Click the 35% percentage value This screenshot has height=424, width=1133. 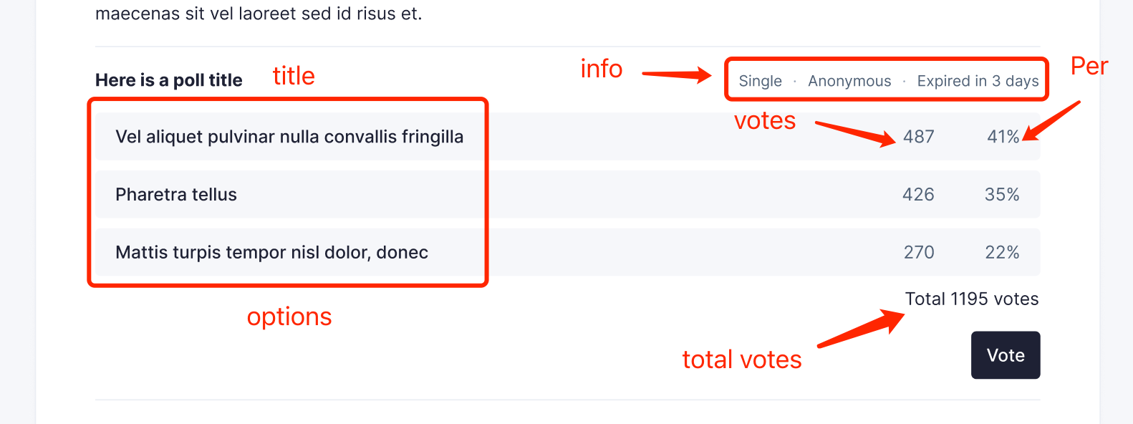point(1003,194)
